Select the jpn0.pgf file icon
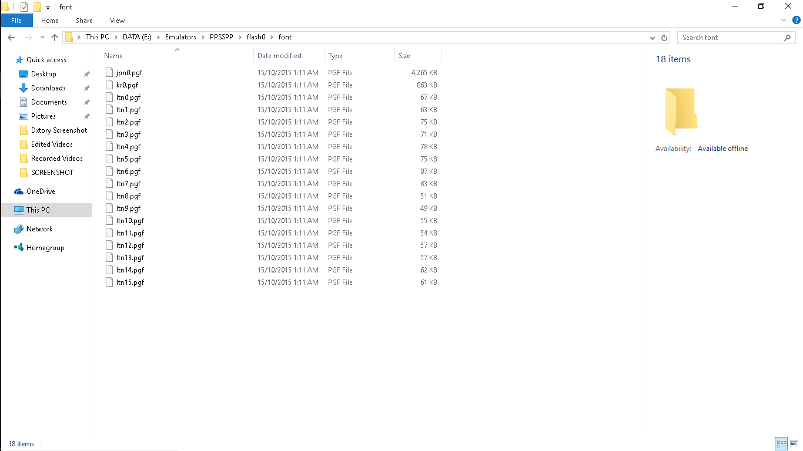The image size is (803, 451). click(109, 73)
